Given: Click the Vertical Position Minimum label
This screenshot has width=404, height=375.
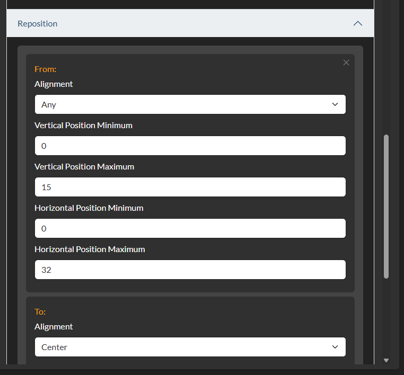Looking at the screenshot, I should pyautogui.click(x=83, y=126).
